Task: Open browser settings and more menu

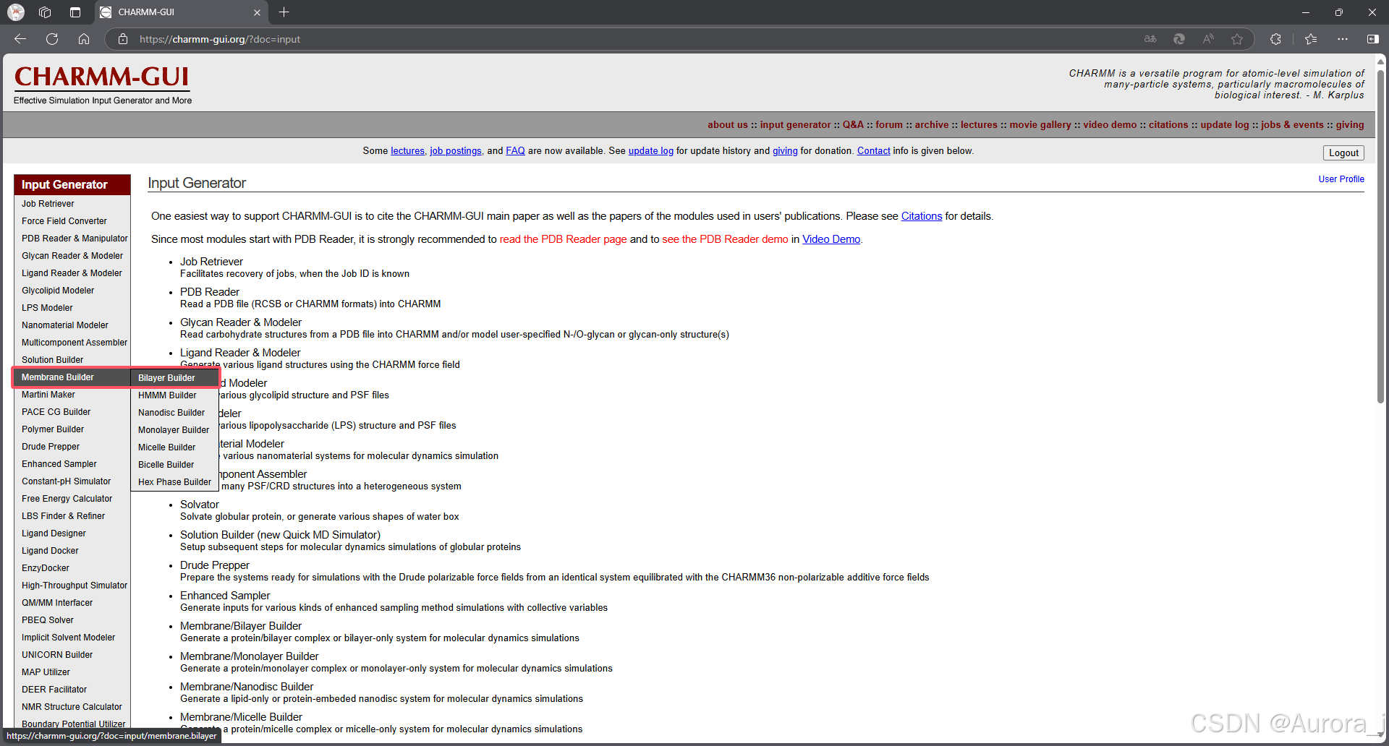Action: (1343, 39)
